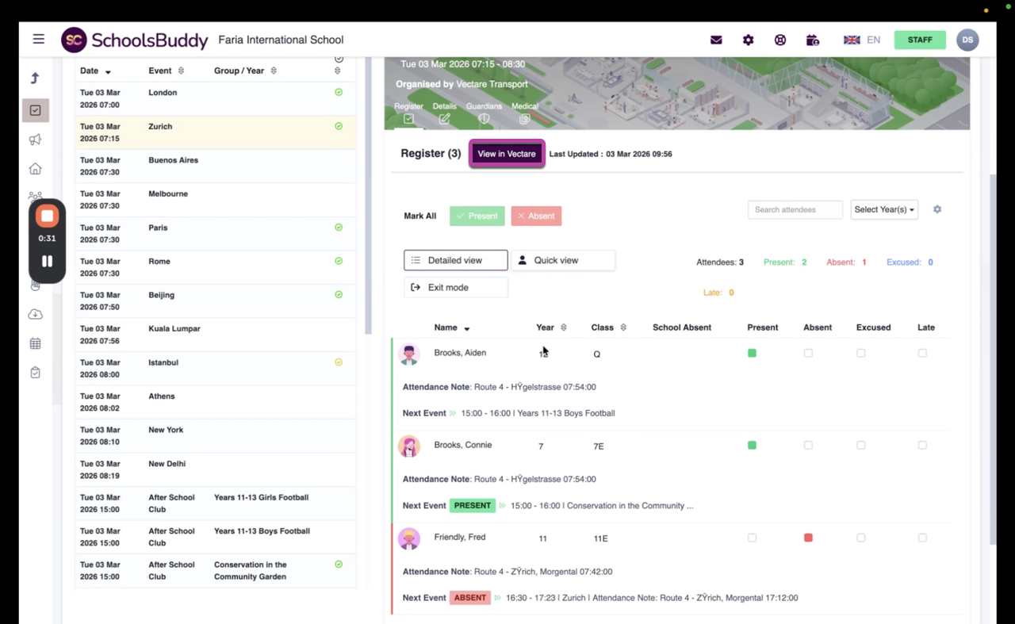Click the home icon in the sidebar

(35, 168)
